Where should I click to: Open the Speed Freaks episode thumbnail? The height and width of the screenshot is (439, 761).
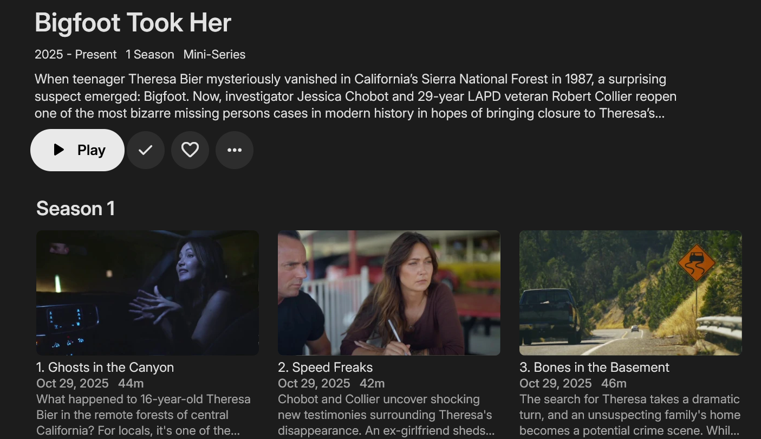pos(389,293)
